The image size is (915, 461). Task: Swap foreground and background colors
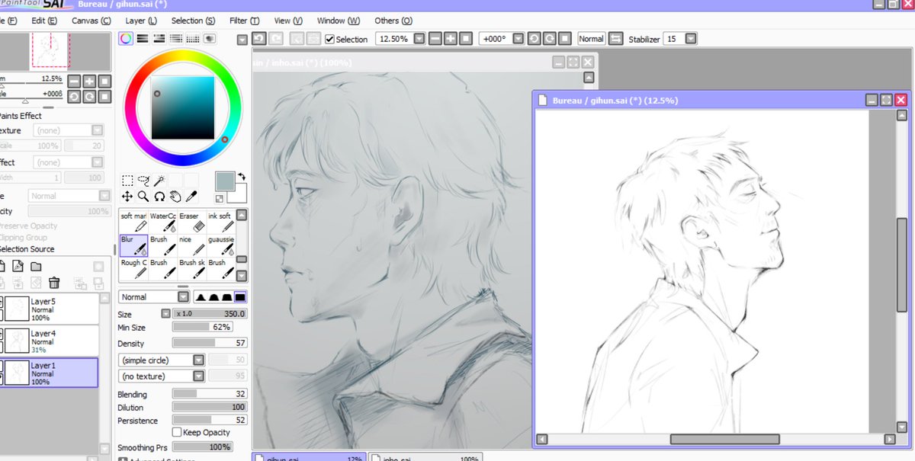point(241,176)
